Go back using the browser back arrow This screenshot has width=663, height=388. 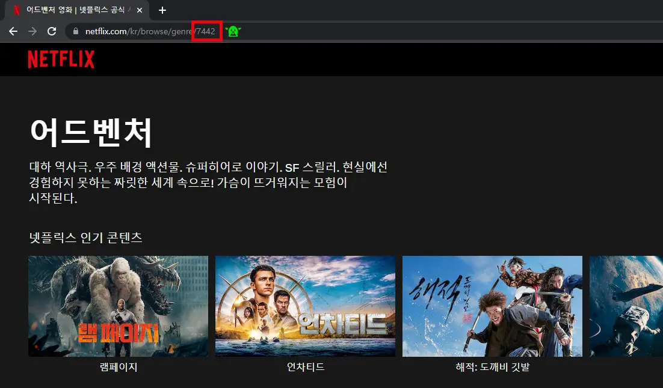[13, 31]
